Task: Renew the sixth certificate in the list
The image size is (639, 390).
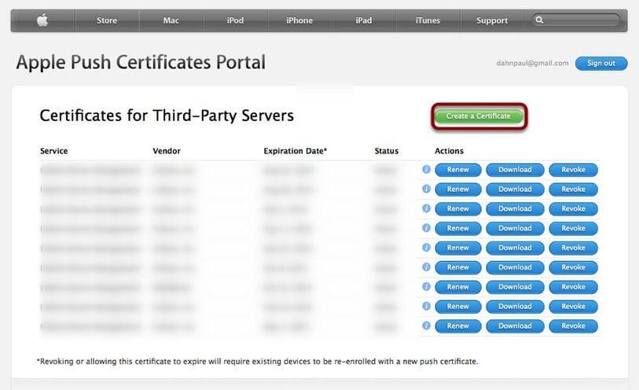Action: click(458, 267)
